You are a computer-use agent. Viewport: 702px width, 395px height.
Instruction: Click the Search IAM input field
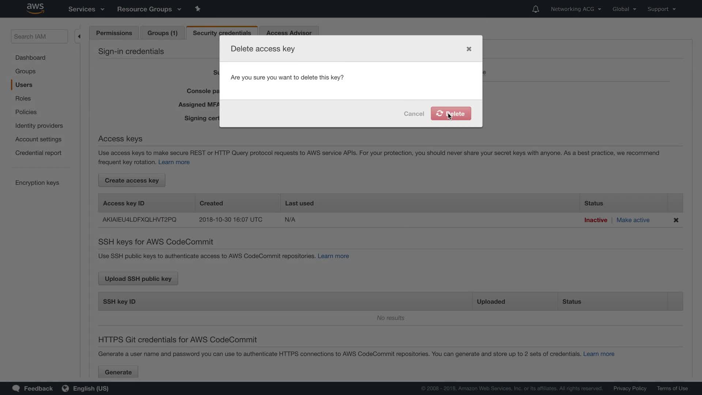pos(39,37)
